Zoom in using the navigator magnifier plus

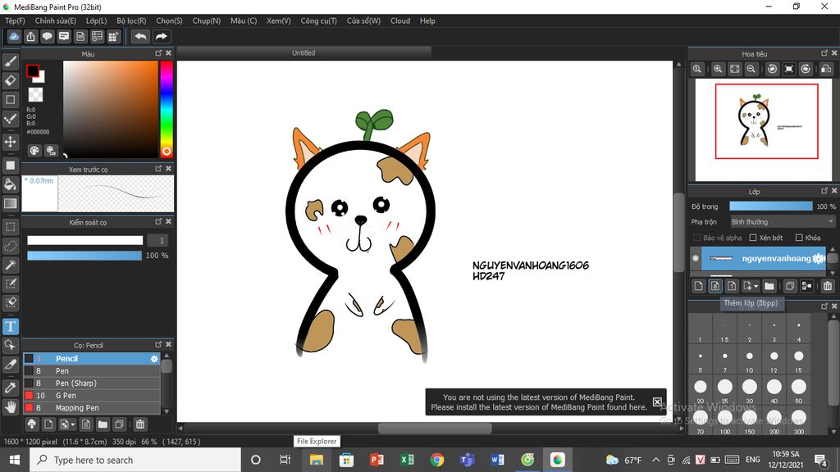[718, 69]
